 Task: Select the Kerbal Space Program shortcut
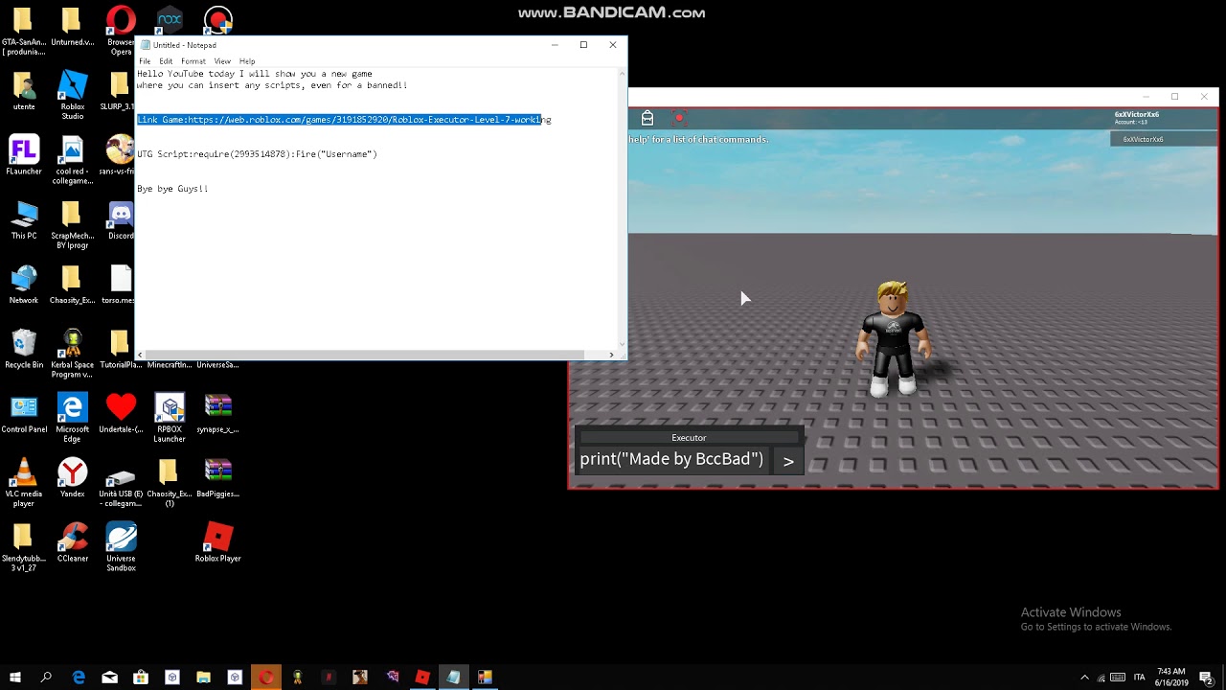point(72,353)
